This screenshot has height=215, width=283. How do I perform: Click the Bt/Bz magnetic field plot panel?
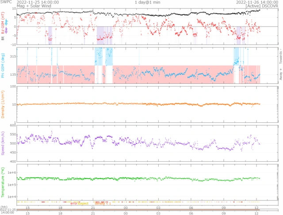(147, 27)
